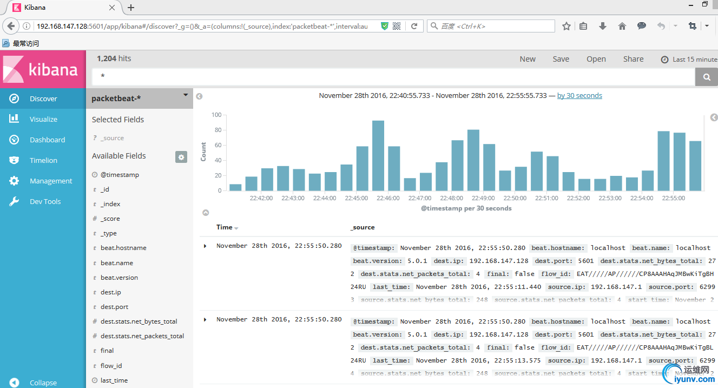
Task: Reload the current page
Action: pos(414,26)
